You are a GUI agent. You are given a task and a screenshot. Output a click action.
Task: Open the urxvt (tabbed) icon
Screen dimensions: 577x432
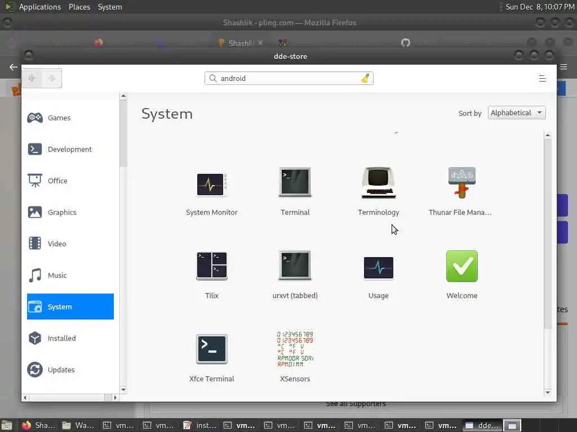295,265
